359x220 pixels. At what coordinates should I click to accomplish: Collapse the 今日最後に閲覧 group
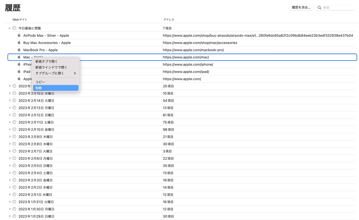coord(10,28)
